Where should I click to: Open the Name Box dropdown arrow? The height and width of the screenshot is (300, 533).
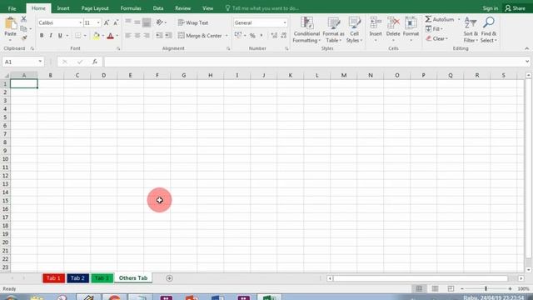pos(40,62)
